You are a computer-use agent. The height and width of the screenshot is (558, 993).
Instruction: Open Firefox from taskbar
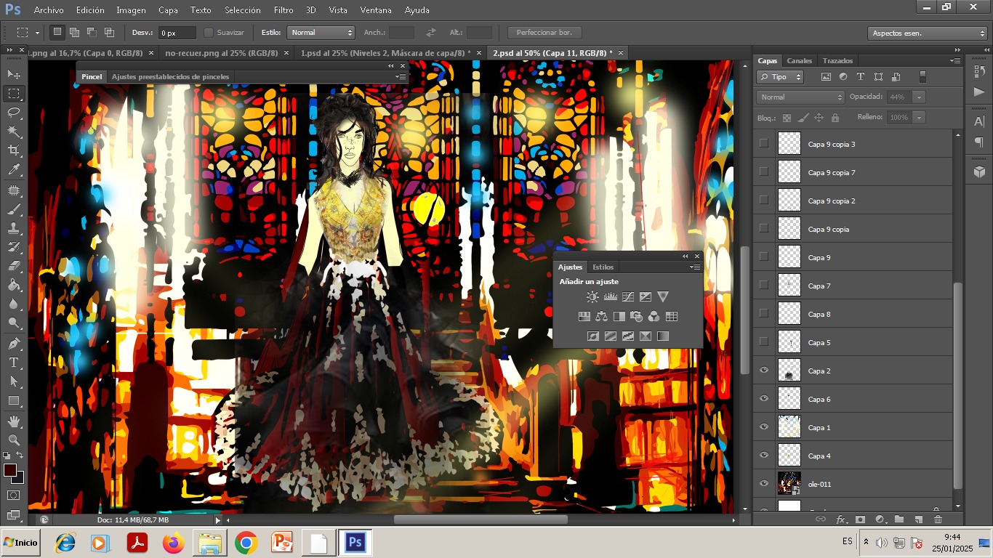point(174,543)
